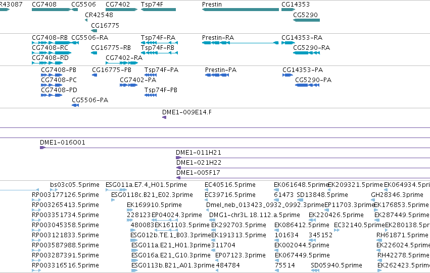Screen dimensions: 430x273
Task: Click the RP003316516.5prime EST
Action: click(36, 271)
